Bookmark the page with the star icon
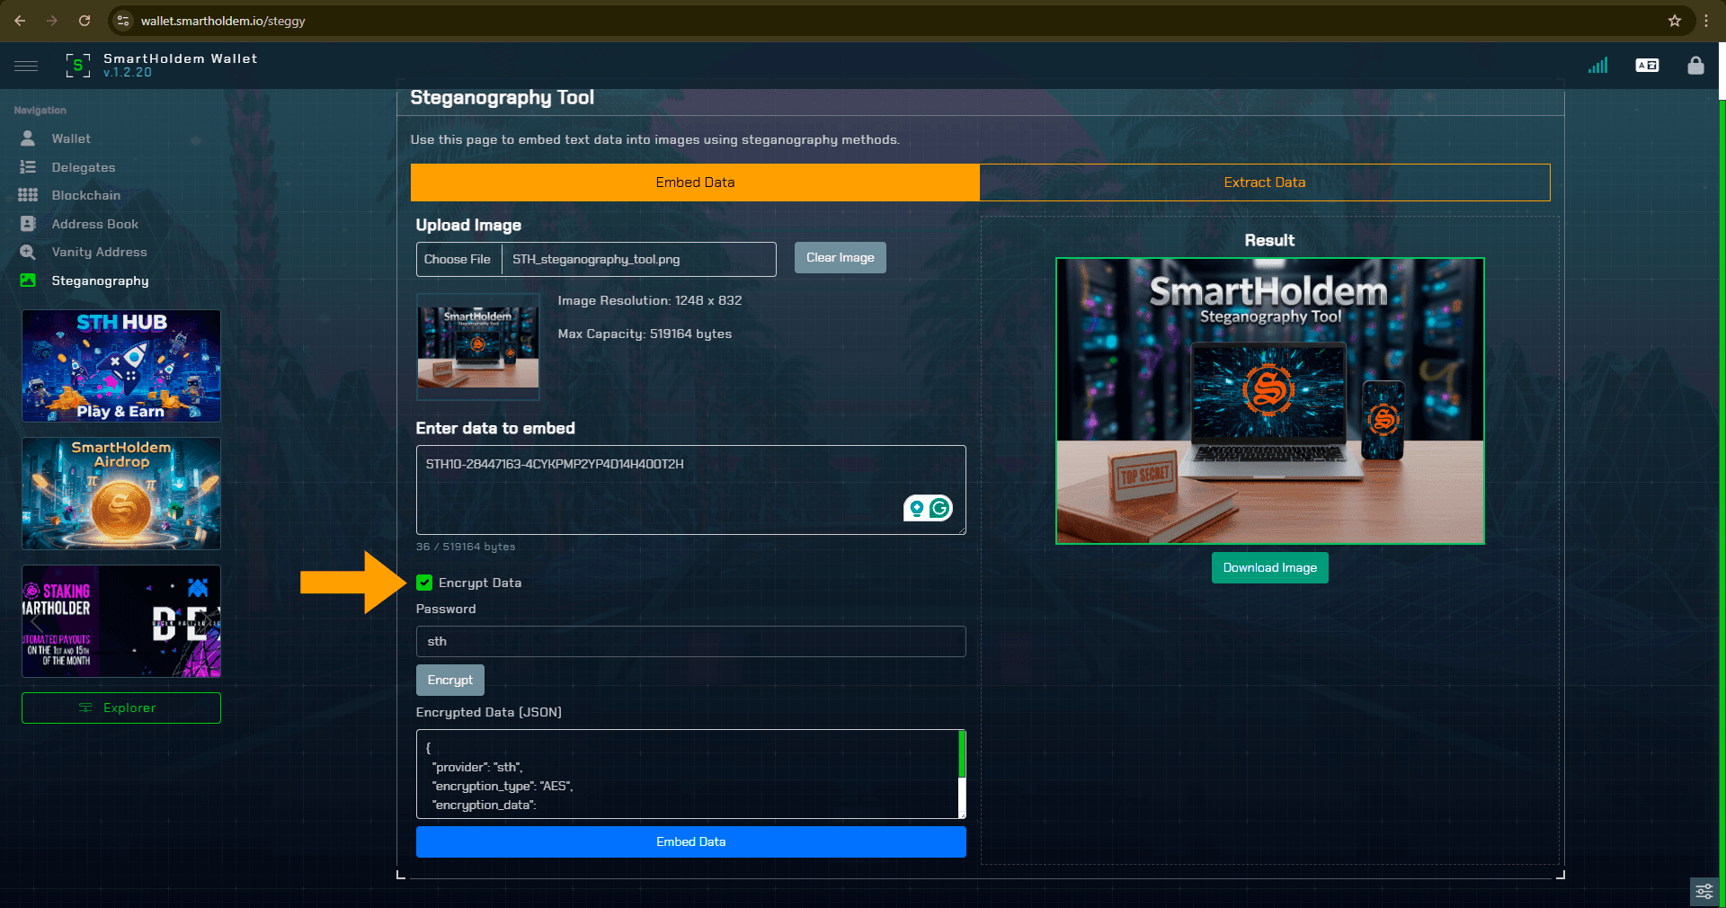This screenshot has width=1726, height=908. pyautogui.click(x=1675, y=21)
